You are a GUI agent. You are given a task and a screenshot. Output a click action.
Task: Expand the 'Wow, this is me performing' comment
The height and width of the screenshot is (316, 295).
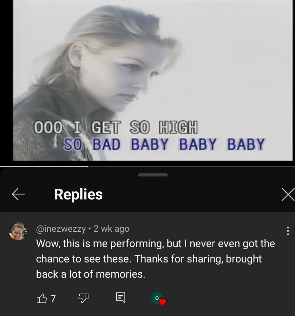pos(155,259)
